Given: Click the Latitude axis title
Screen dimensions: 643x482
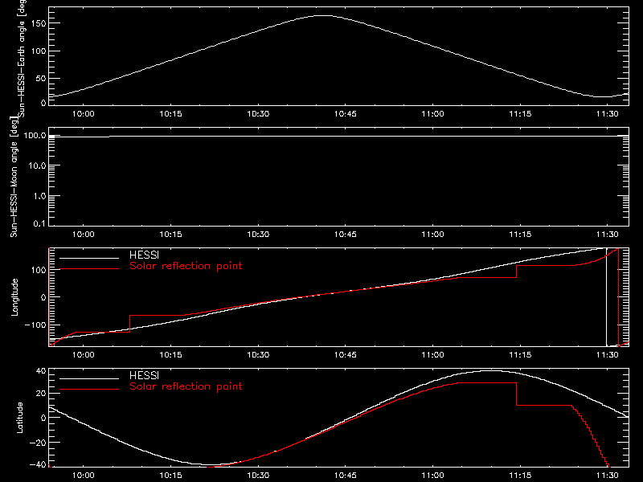Looking at the screenshot, I should [x=19, y=418].
